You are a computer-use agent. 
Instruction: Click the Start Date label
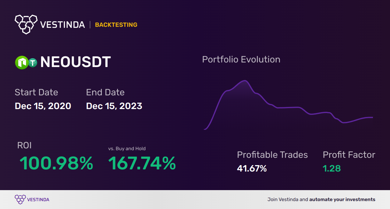tap(36, 92)
